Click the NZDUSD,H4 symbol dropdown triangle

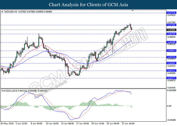click(2, 12)
